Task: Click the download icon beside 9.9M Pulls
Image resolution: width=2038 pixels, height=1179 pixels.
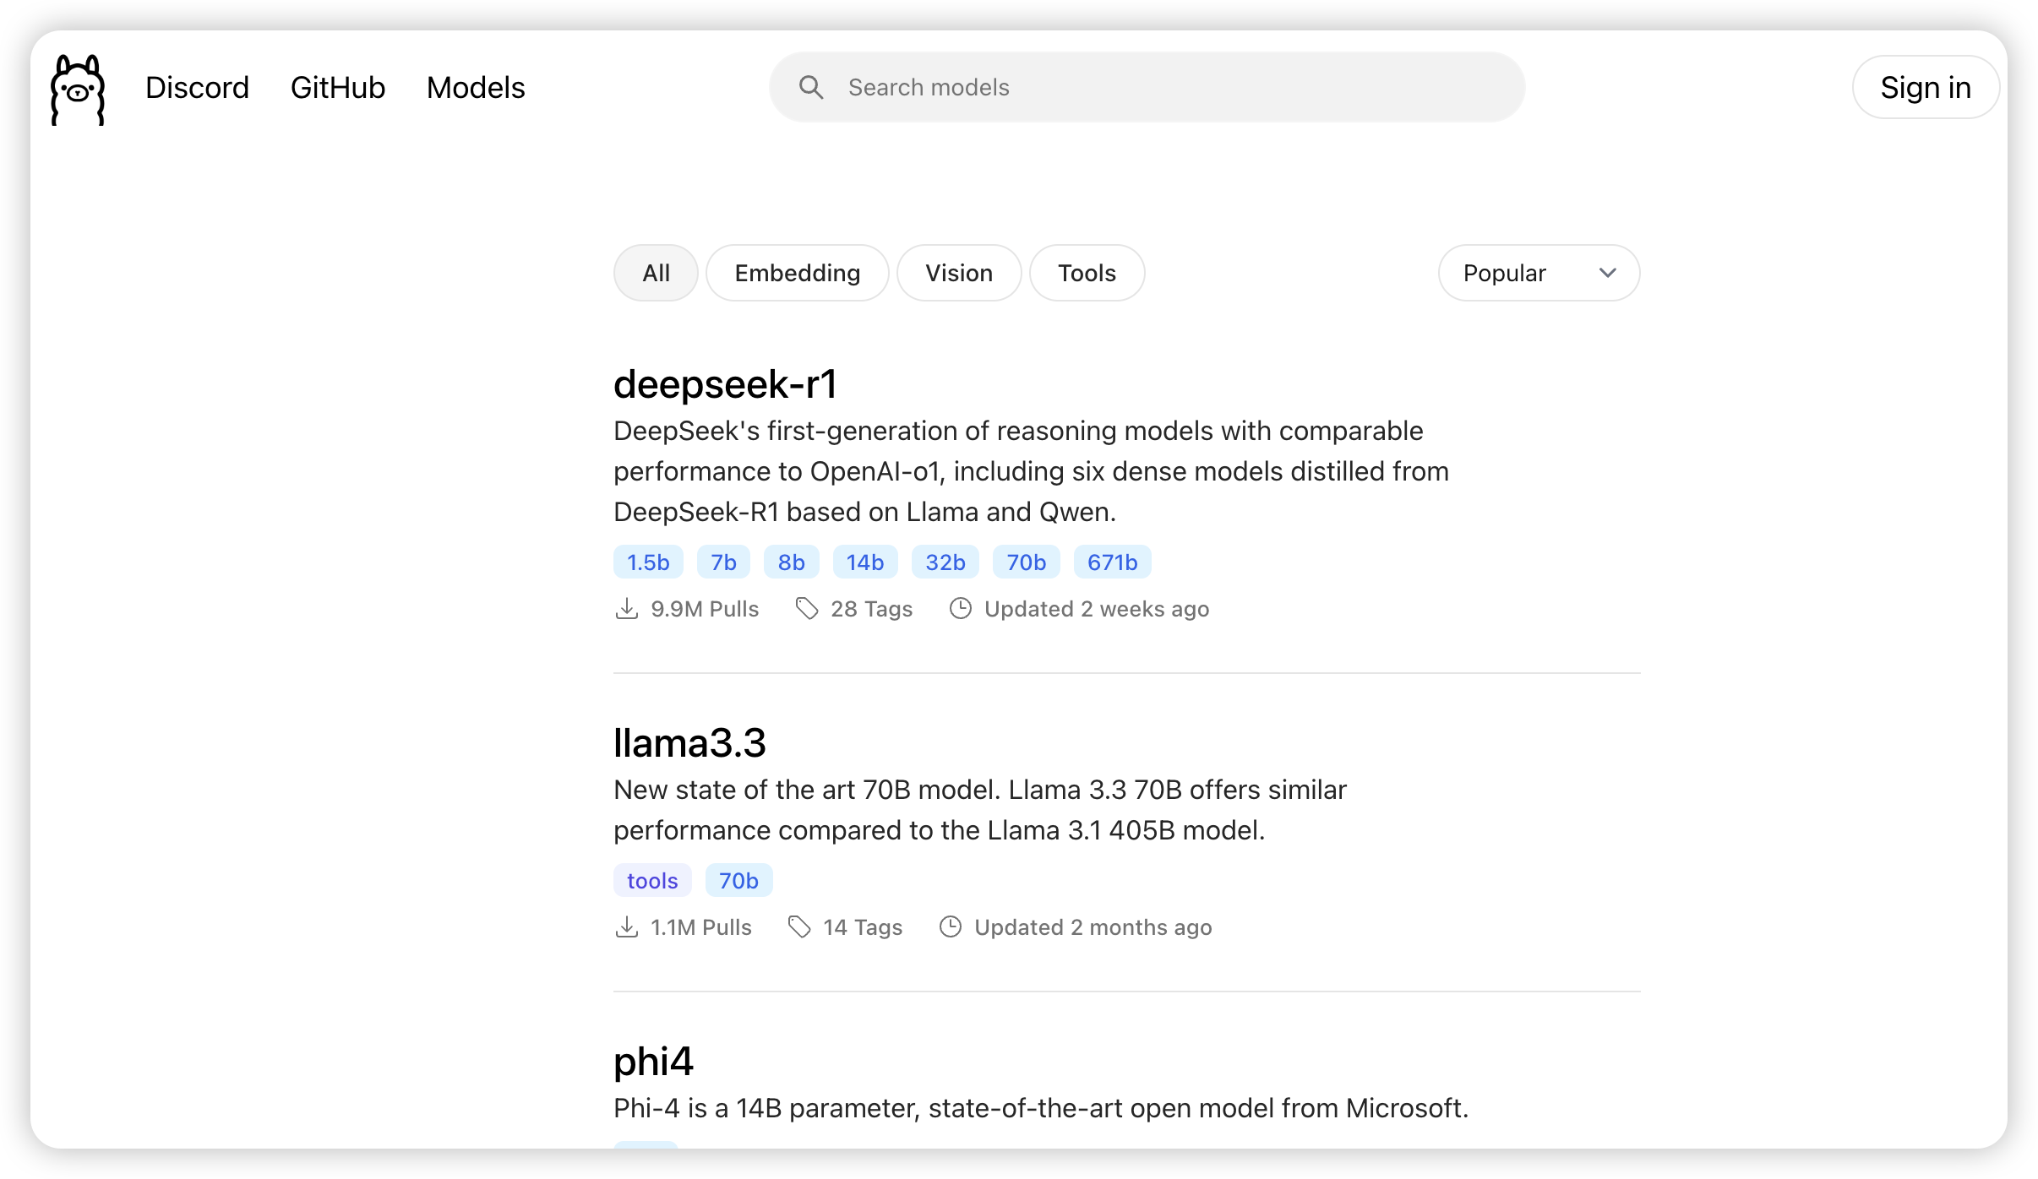Action: [626, 609]
